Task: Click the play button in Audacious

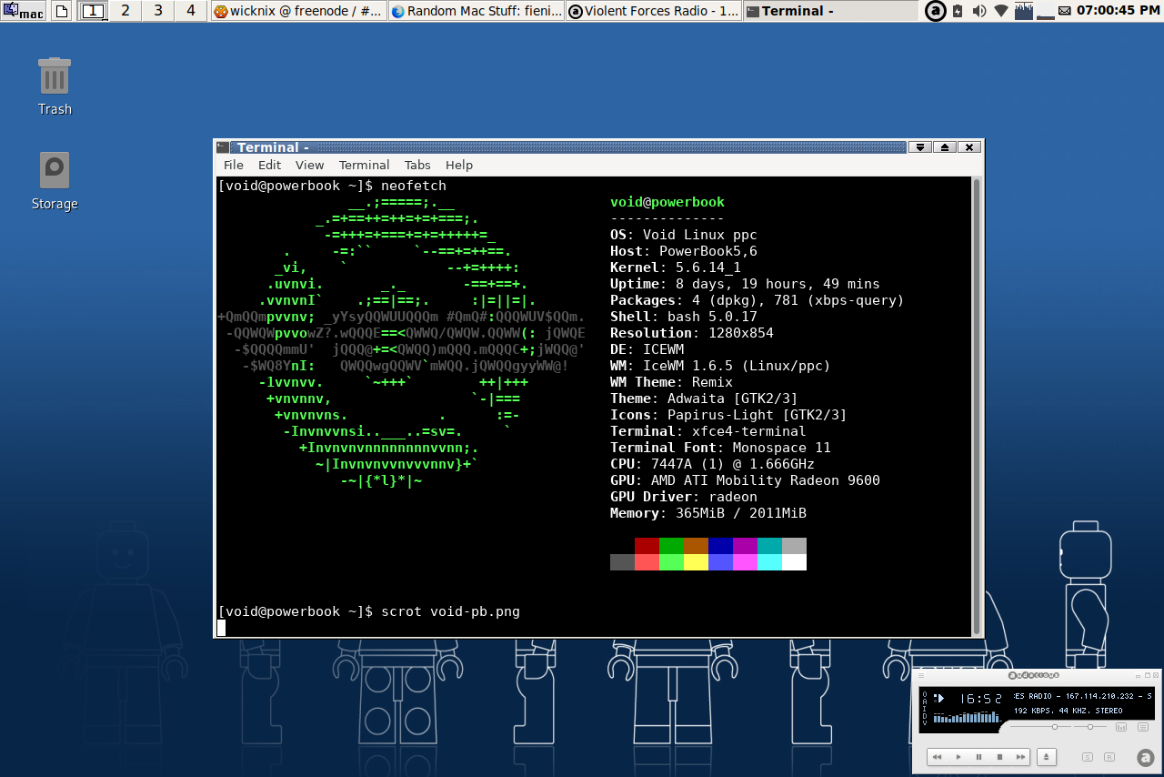Action: [958, 757]
